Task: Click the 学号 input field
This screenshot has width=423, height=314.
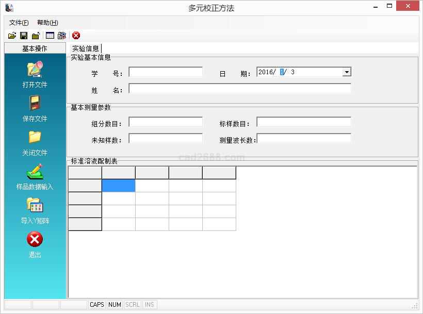Action: 166,72
